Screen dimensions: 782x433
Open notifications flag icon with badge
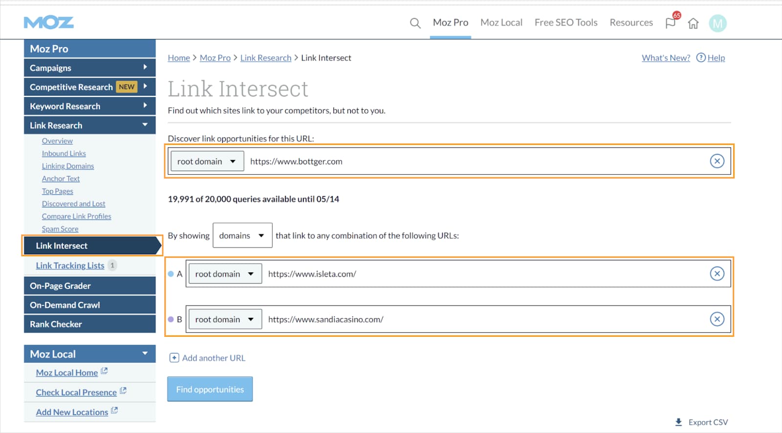671,23
